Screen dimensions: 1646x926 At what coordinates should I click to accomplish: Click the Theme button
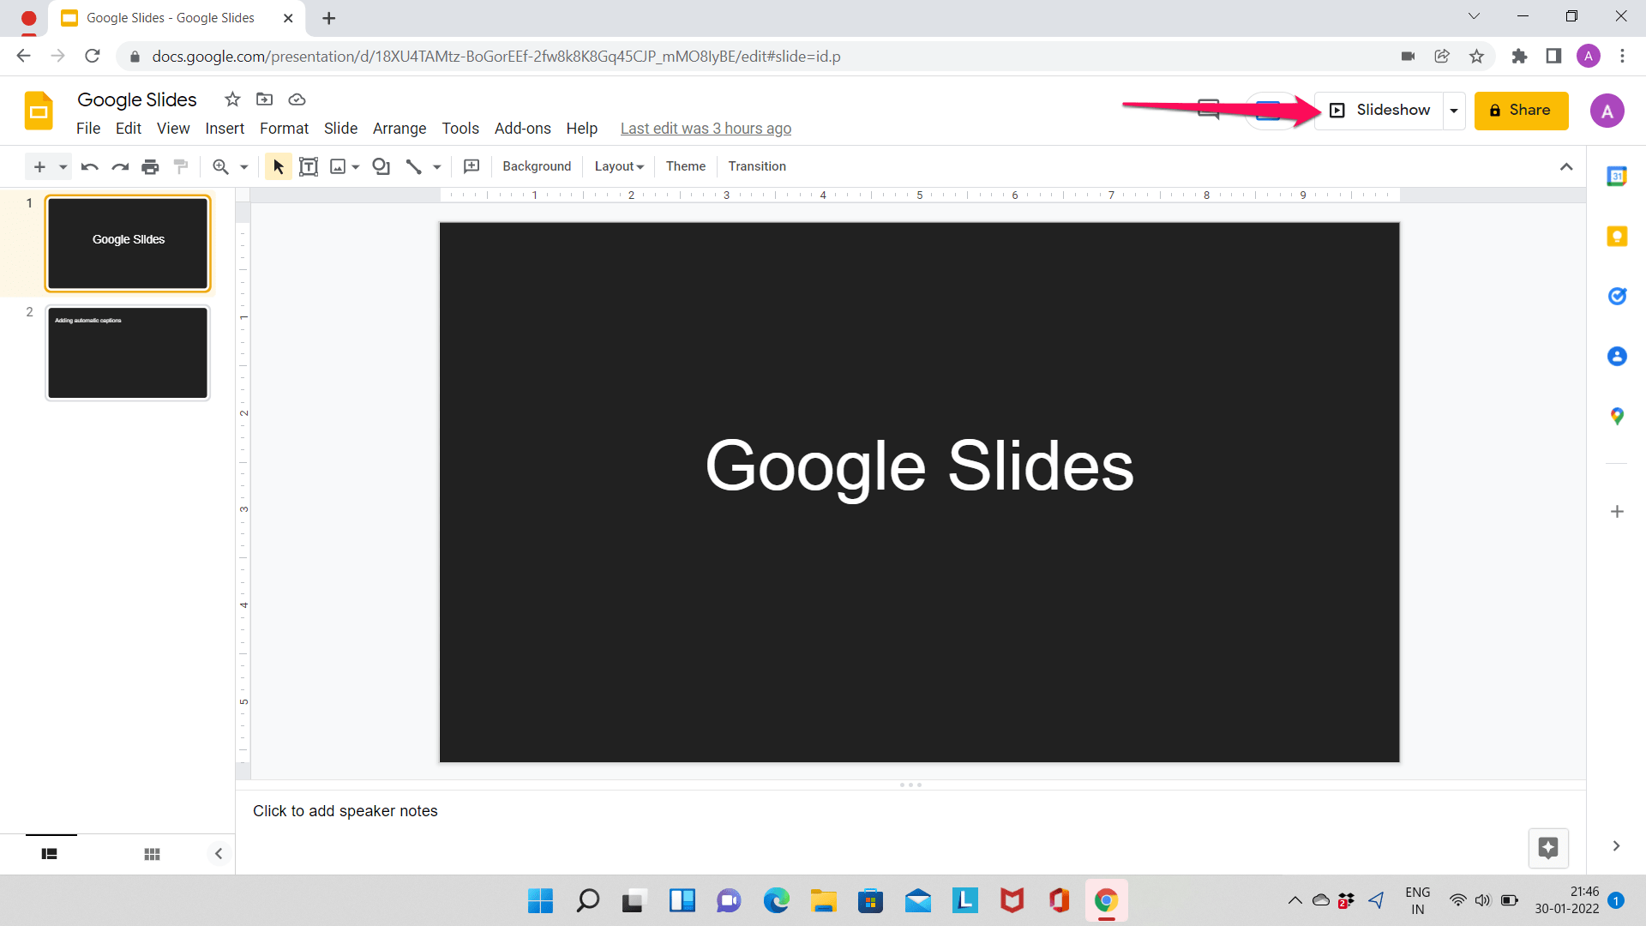(686, 166)
